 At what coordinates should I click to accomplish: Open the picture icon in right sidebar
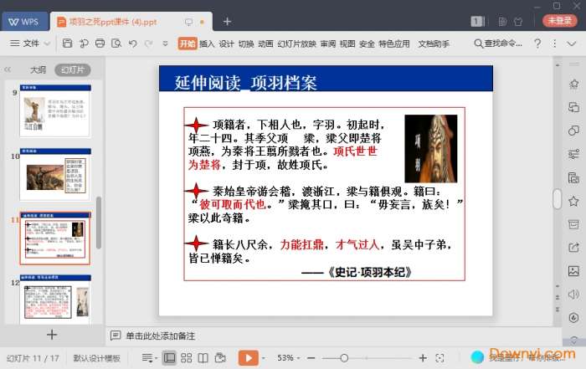pyautogui.click(x=573, y=271)
